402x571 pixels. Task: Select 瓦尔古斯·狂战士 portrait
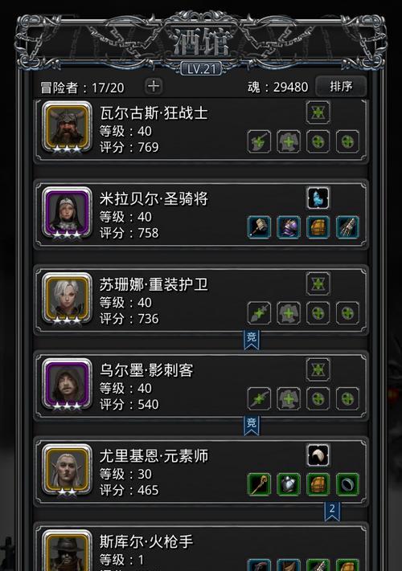coord(67,126)
